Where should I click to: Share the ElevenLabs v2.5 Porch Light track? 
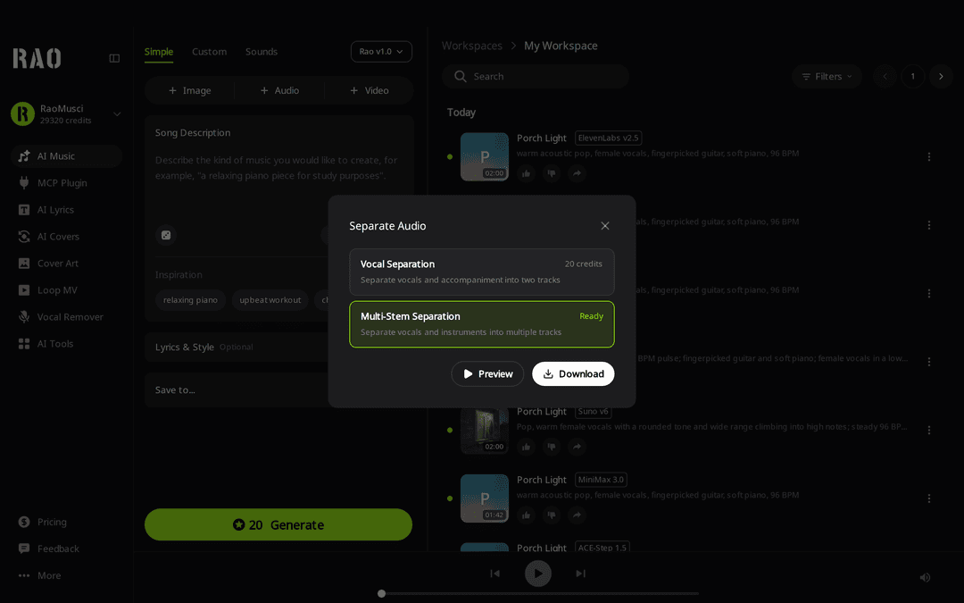(577, 173)
